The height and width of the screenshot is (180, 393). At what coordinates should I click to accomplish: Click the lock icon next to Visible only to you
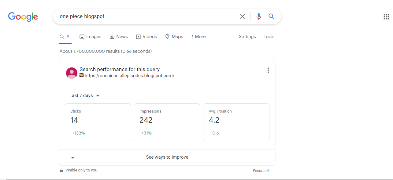61,170
